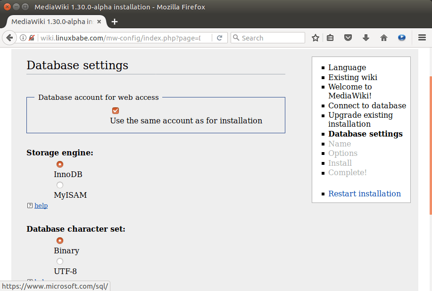The height and width of the screenshot is (291, 432).
Task: Select the MyISAM storage engine
Action: (x=60, y=185)
